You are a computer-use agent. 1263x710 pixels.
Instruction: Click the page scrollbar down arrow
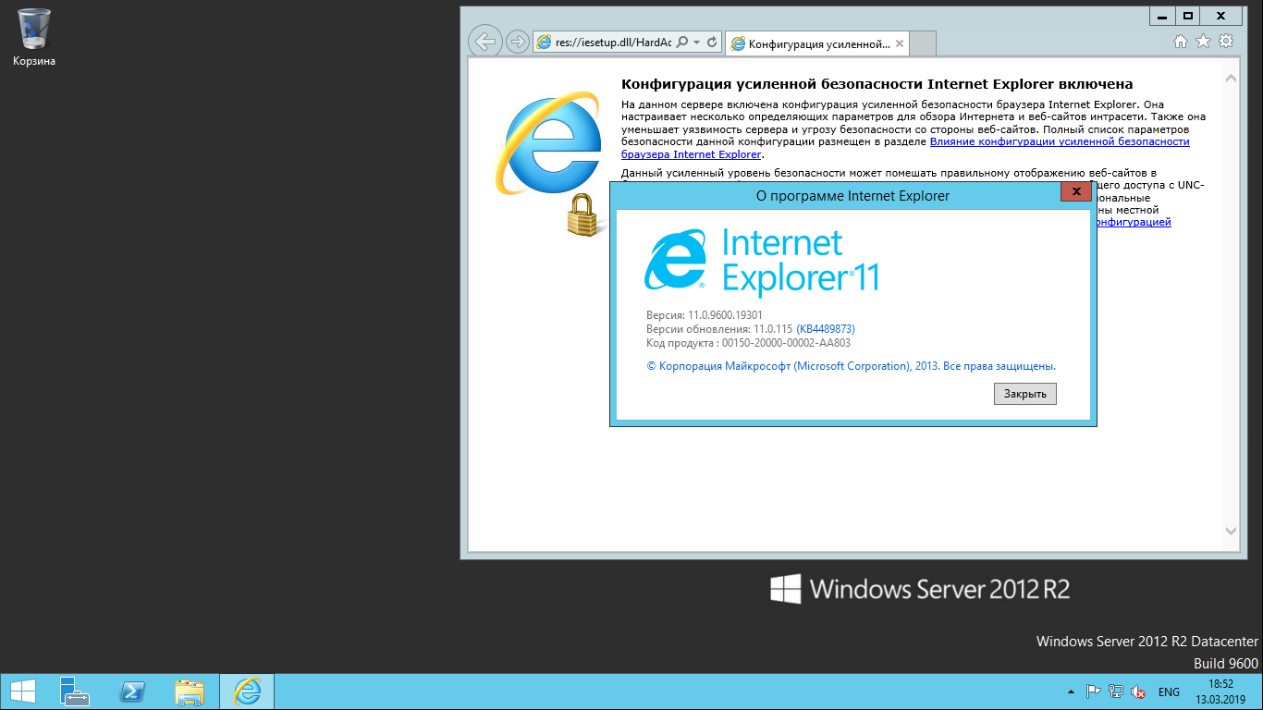(1231, 531)
